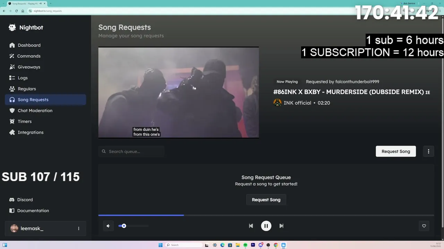Mute the Song Requests tab audio icon
Viewport: 444px width, 249px height.
(x=41, y=3)
